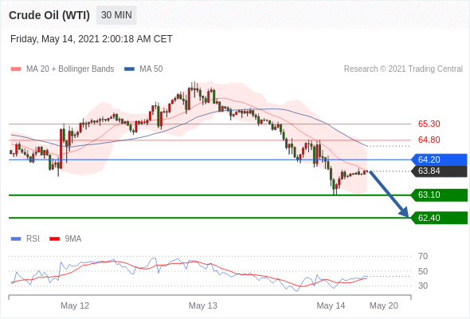The height and width of the screenshot is (319, 470).
Task: Click the 63.84 current price tag
Action: tap(438, 171)
